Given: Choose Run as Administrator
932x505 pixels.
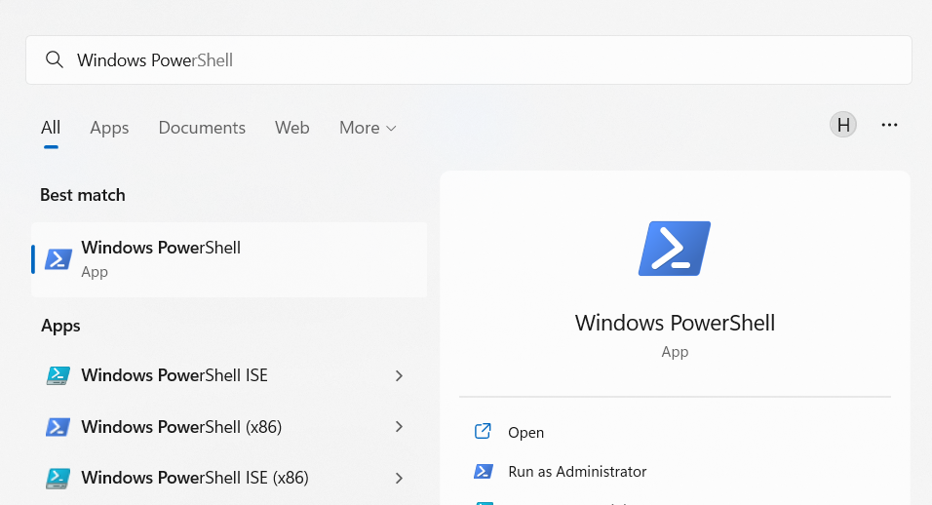Looking at the screenshot, I should [x=577, y=472].
